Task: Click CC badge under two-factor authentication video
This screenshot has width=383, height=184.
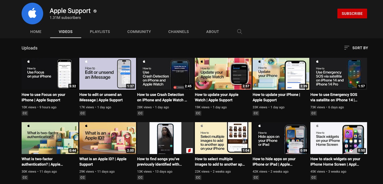Action: click(x=25, y=178)
